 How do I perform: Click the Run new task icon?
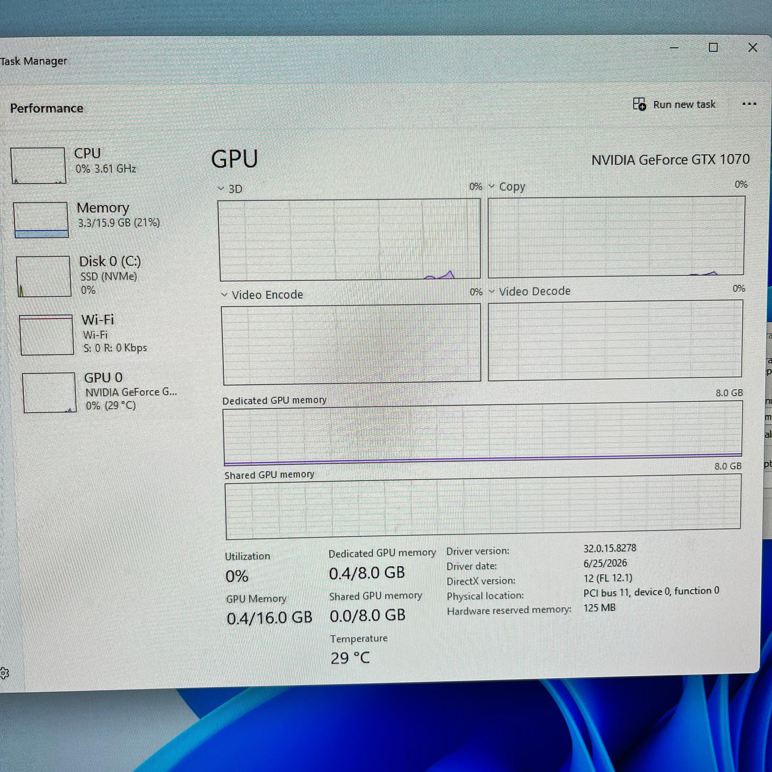tap(639, 104)
